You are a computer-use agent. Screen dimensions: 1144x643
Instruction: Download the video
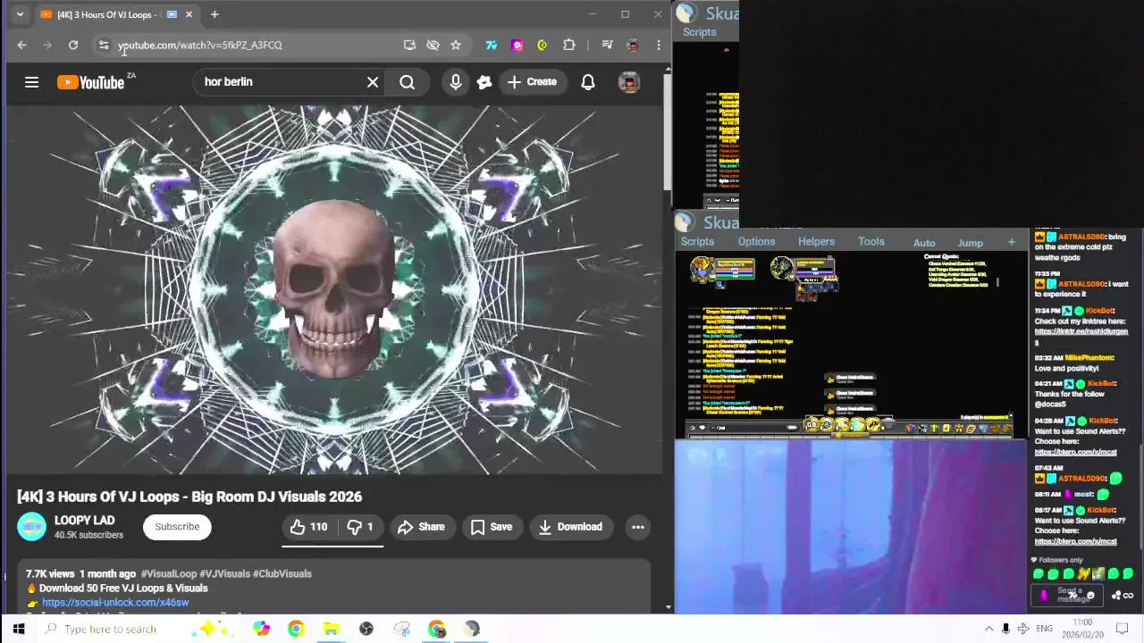coord(570,527)
